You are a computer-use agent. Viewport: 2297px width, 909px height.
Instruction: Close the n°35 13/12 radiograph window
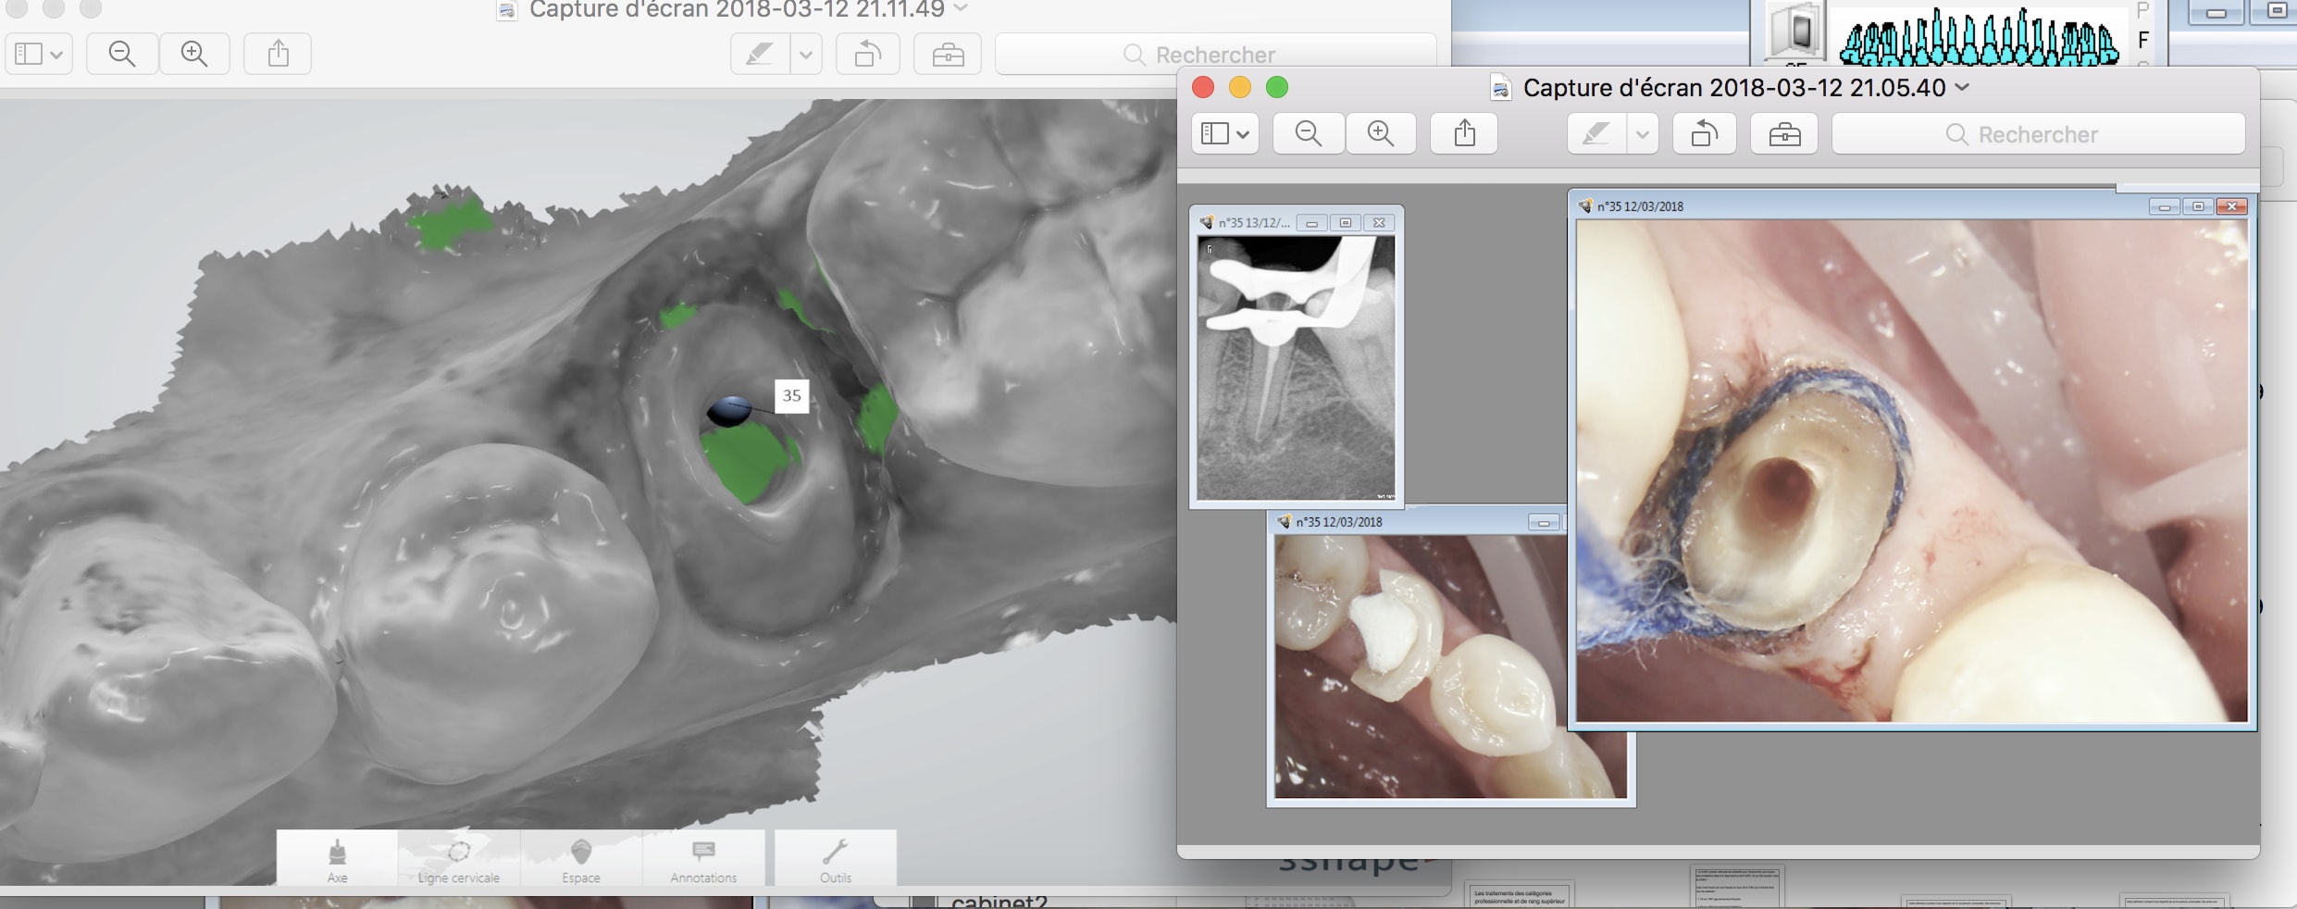point(1379,223)
